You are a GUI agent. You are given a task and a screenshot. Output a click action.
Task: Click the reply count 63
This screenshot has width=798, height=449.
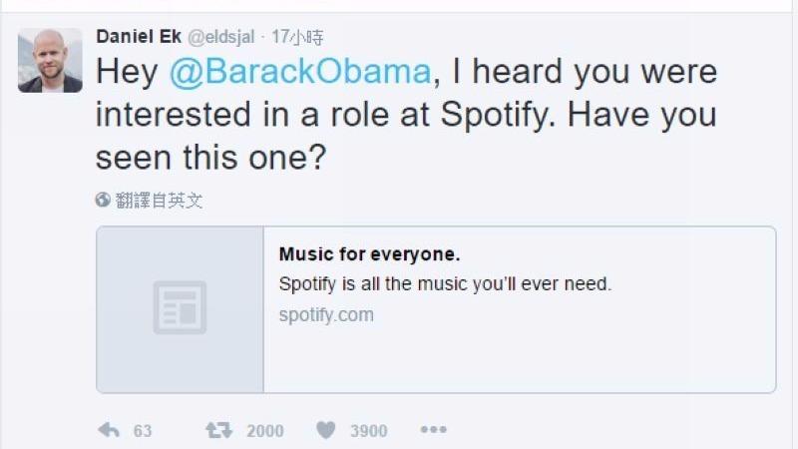143,431
